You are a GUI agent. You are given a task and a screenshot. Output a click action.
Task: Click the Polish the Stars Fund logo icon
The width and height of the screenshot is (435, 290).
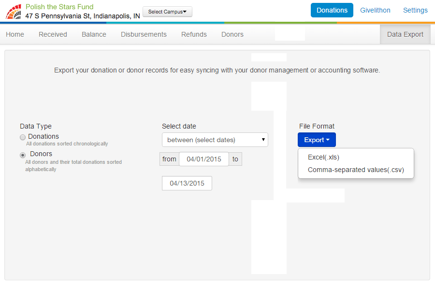[14, 12]
